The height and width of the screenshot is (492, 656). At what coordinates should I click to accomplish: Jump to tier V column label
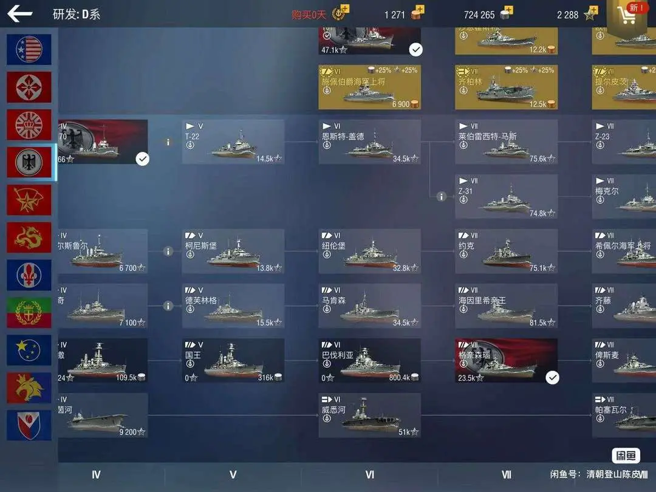(x=233, y=475)
